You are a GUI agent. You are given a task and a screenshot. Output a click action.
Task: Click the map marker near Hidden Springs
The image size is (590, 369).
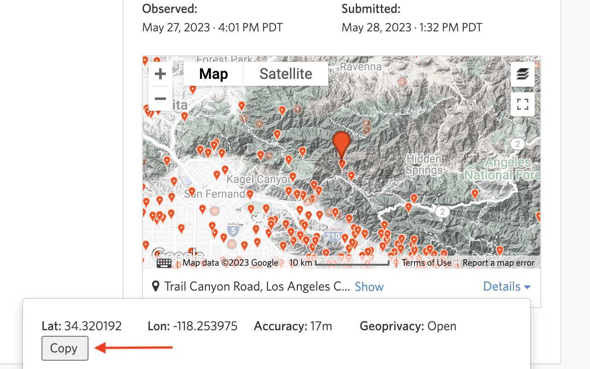[413, 198]
